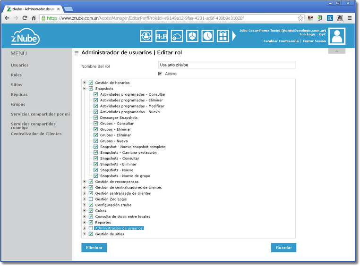This screenshot has height=266, width=360.
Task: Expand the Gestión de horarios node
Action: click(x=85, y=83)
